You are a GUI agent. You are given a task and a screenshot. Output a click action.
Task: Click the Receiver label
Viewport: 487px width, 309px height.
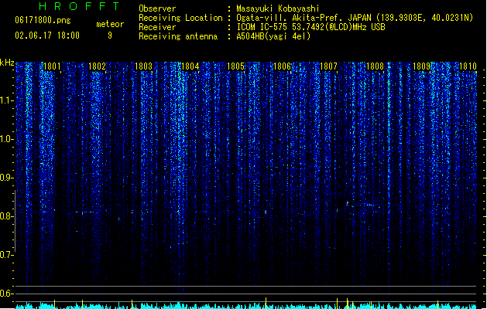click(157, 27)
